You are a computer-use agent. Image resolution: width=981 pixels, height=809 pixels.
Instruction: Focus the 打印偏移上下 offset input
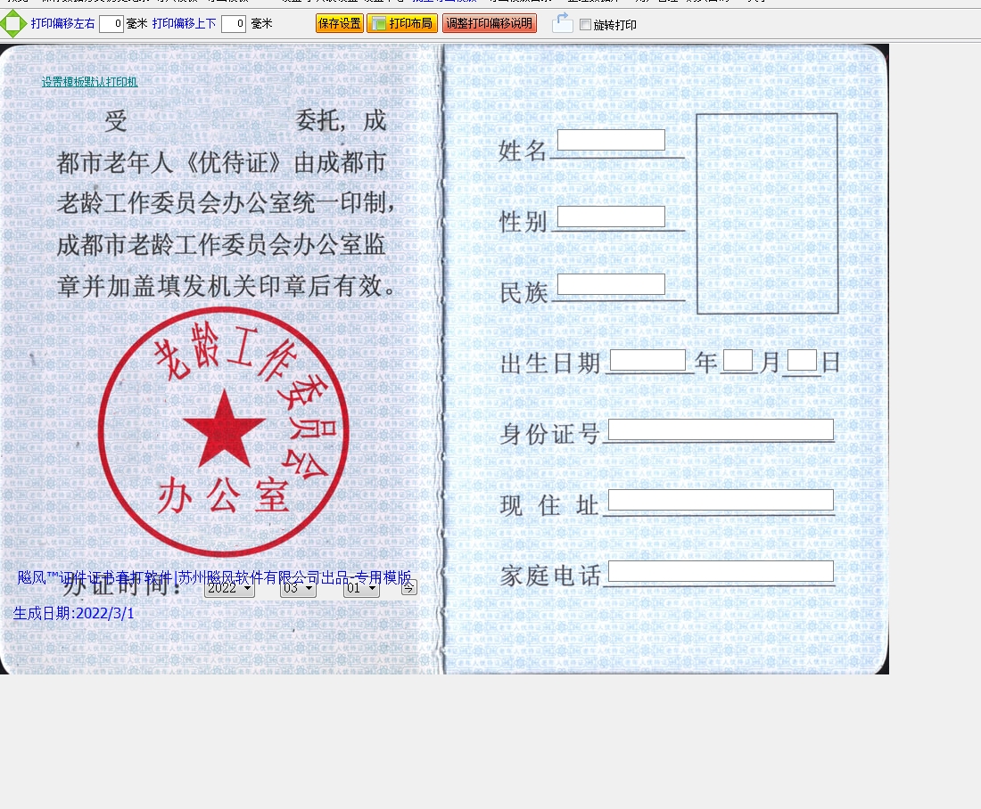click(x=234, y=24)
